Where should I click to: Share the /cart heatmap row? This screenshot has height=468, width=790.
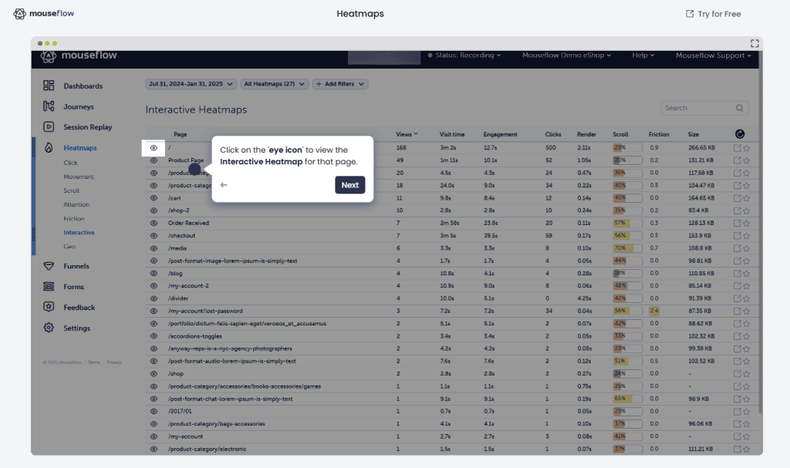737,198
